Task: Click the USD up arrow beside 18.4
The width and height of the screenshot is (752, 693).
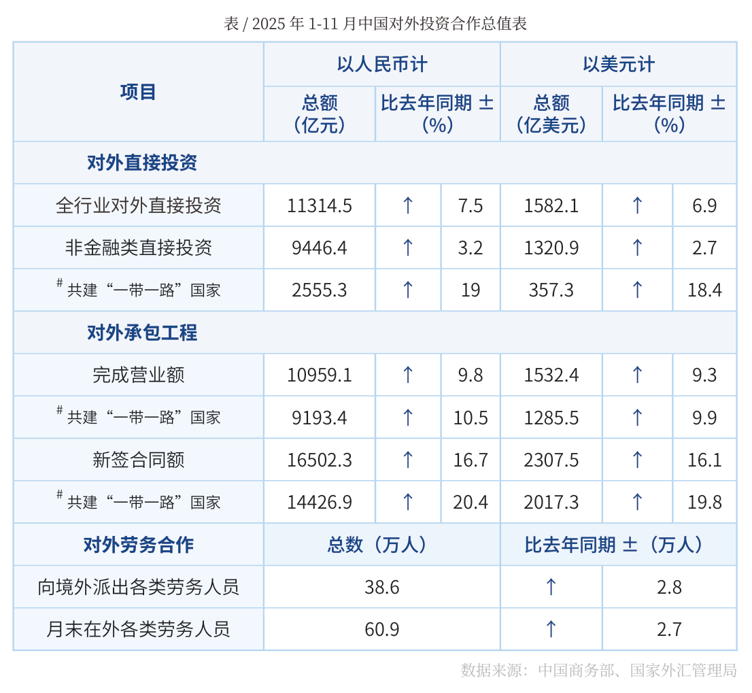Action: 637,290
